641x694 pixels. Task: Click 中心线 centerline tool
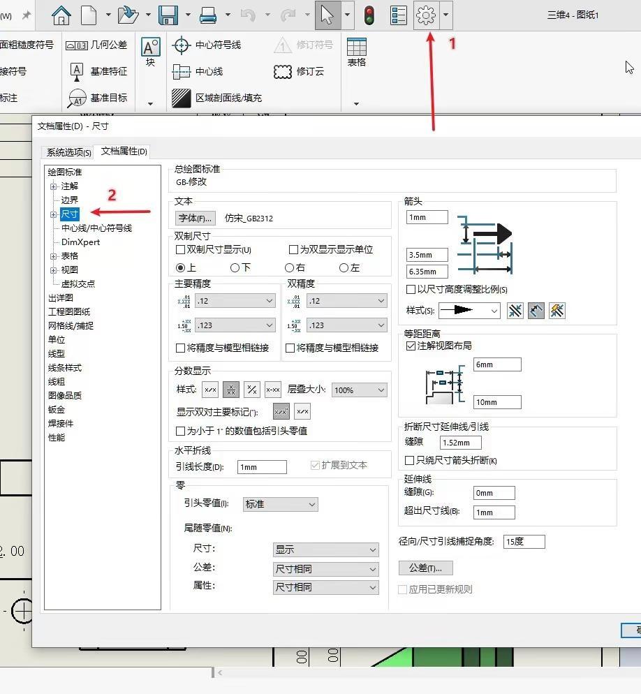pyautogui.click(x=198, y=72)
